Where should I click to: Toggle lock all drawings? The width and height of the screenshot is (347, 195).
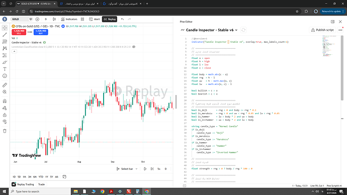click(x=5, y=115)
